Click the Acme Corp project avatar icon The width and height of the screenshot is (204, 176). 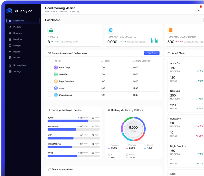(x=56, y=67)
